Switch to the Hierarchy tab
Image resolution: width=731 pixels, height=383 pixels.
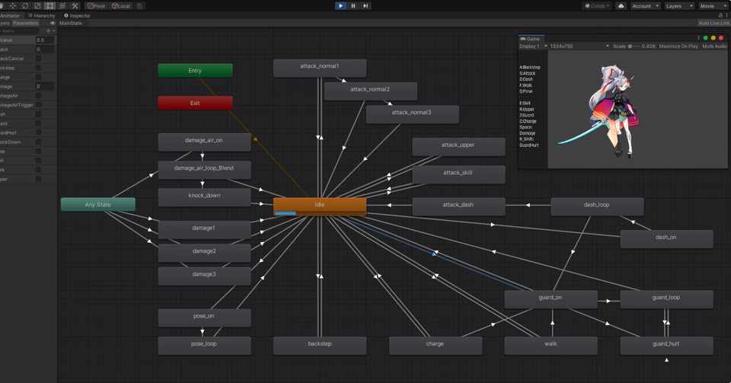[x=41, y=15]
